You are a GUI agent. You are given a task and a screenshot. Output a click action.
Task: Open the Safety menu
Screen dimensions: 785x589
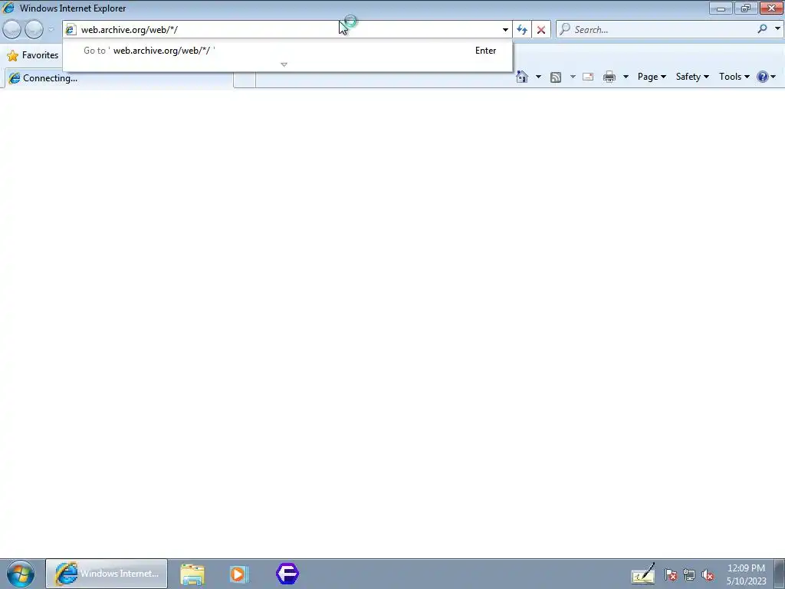[692, 77]
